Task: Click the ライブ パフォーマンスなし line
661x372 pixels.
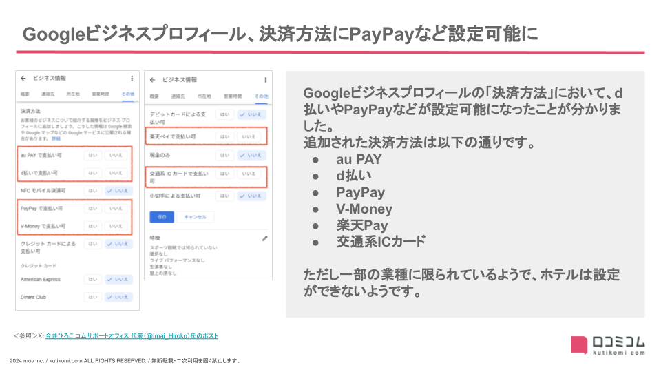Action: (x=177, y=260)
